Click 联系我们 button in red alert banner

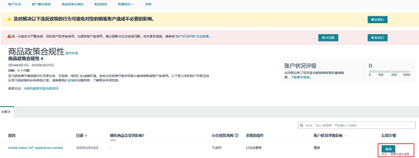coord(377,38)
